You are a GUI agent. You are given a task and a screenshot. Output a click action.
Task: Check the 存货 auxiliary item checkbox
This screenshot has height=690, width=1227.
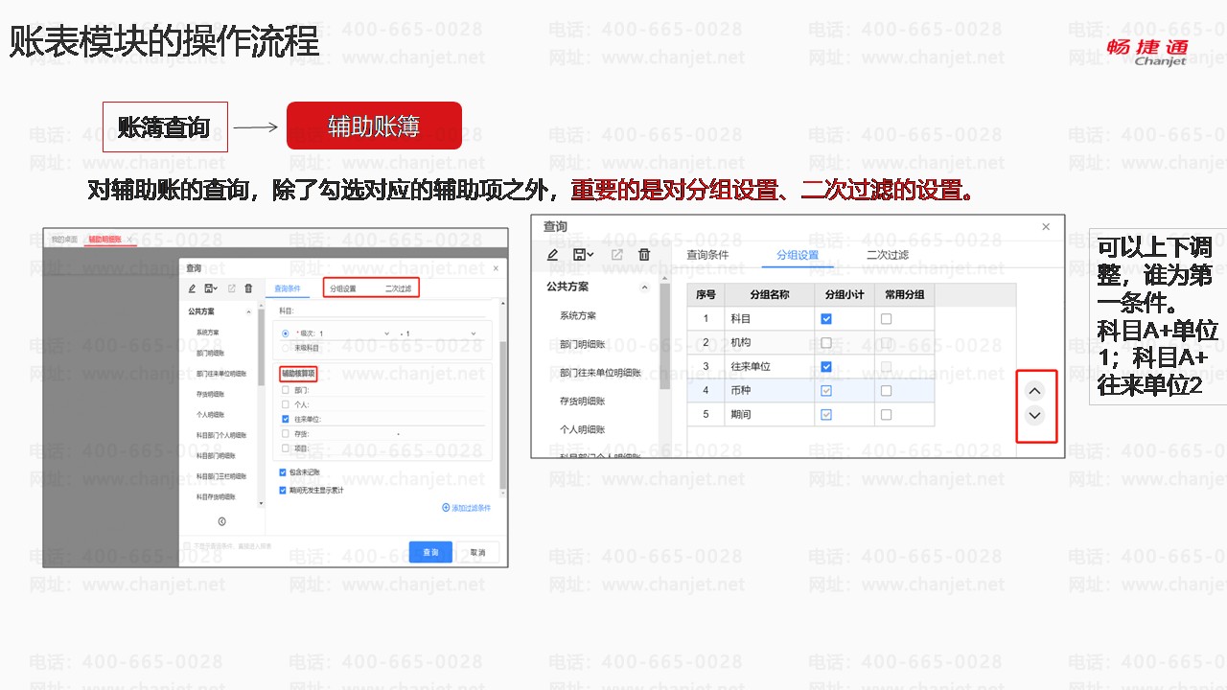click(x=286, y=433)
